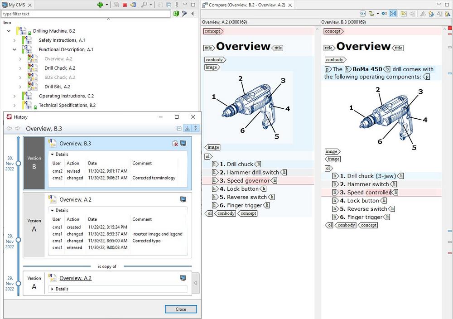Click the copy-change-to-right yellow arrow icon
Image resolution: width=453 pixels, height=319 pixels.
click(404, 14)
